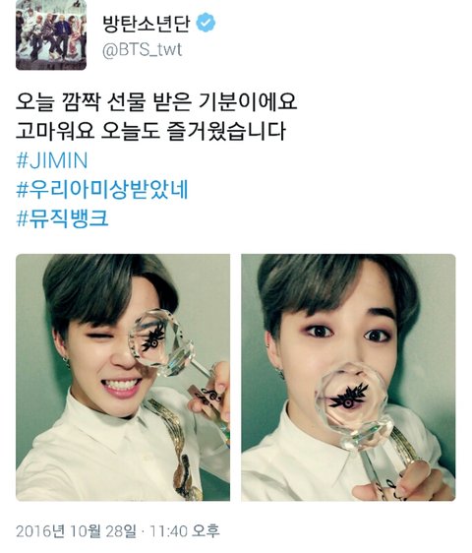Open the #뮤직뱅크 hashtag
The height and width of the screenshot is (553, 472).
[x=62, y=218]
